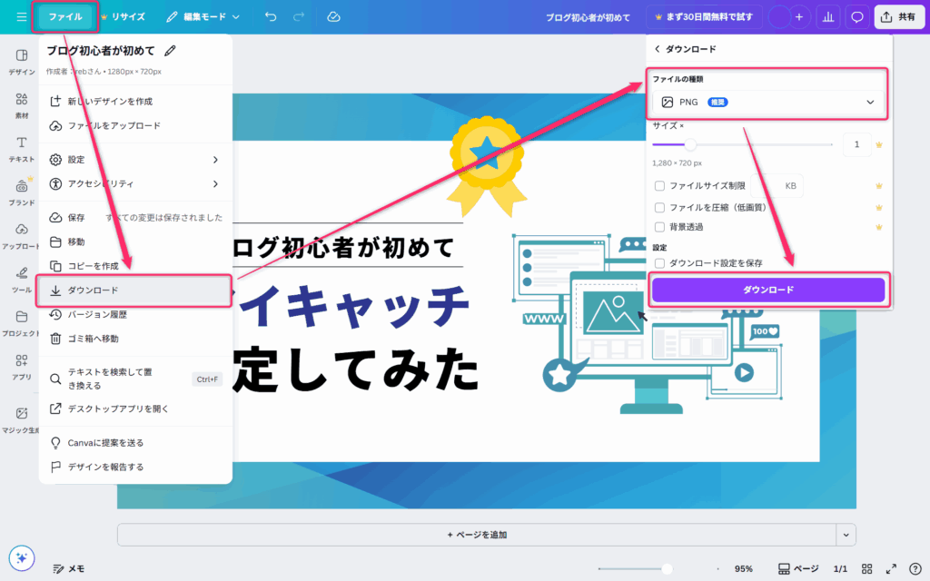
Task: Select ダウンロード in the file menu
Action: [134, 290]
